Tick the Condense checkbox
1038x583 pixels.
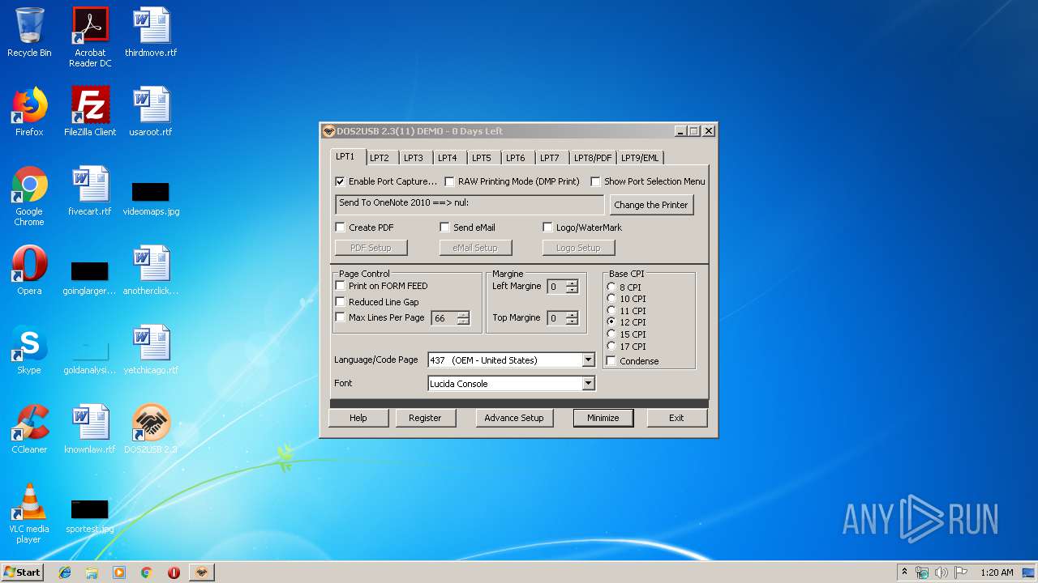pos(611,361)
